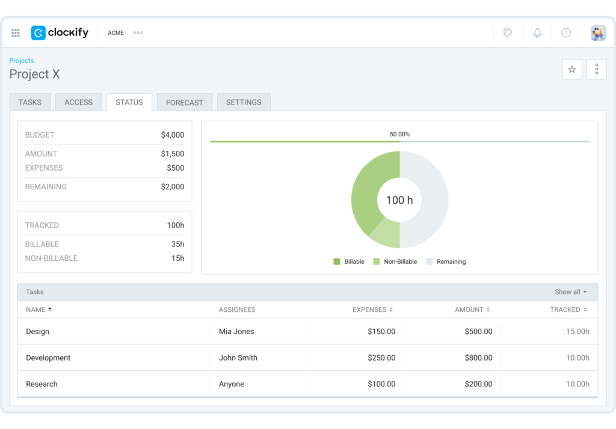Click the 50% budget progress bar
This screenshot has height=429, width=616.
tap(399, 142)
